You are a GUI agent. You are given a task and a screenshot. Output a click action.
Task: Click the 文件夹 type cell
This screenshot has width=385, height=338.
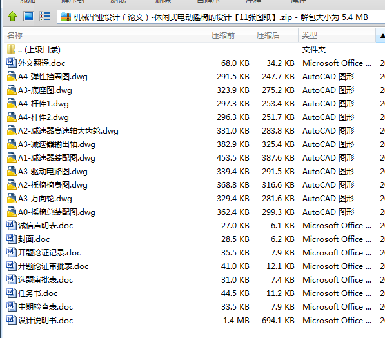pos(314,50)
